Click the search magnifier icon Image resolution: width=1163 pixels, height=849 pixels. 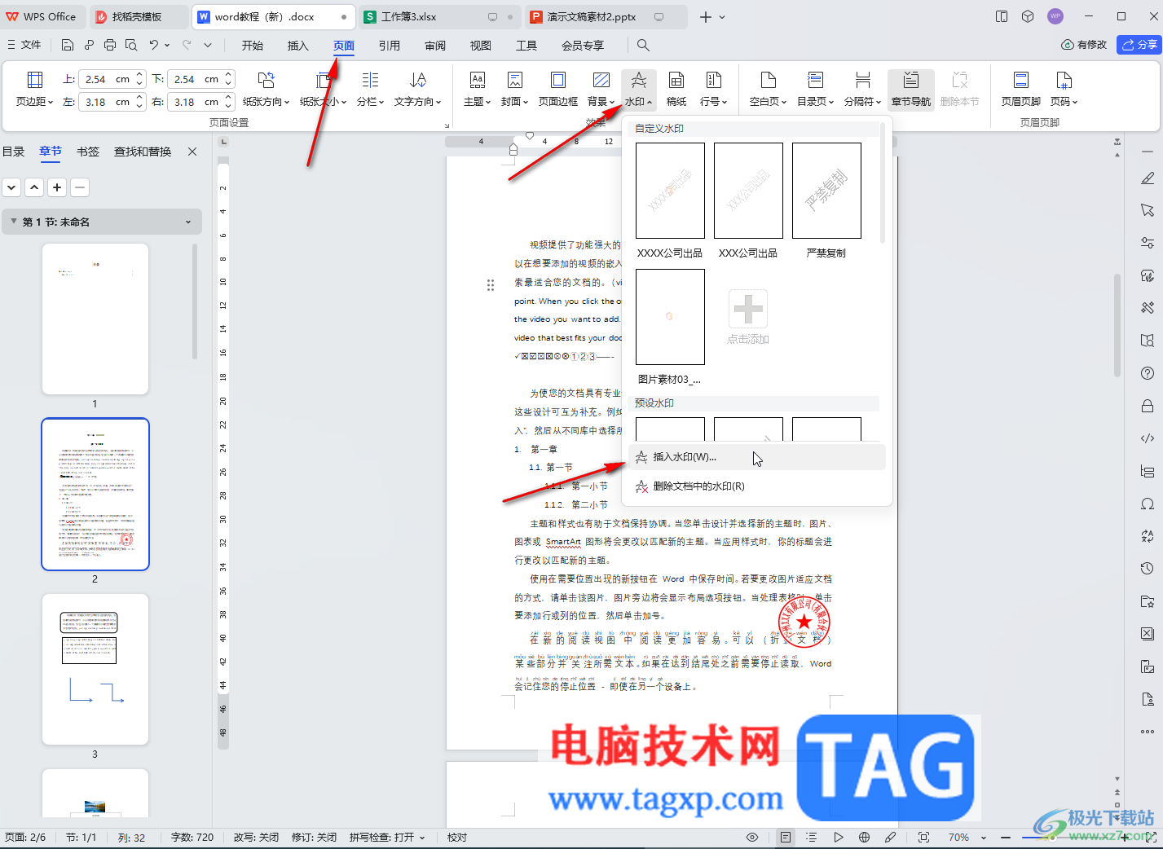coord(643,45)
